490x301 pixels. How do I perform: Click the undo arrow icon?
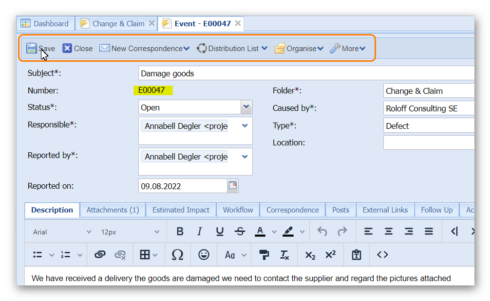click(322, 231)
